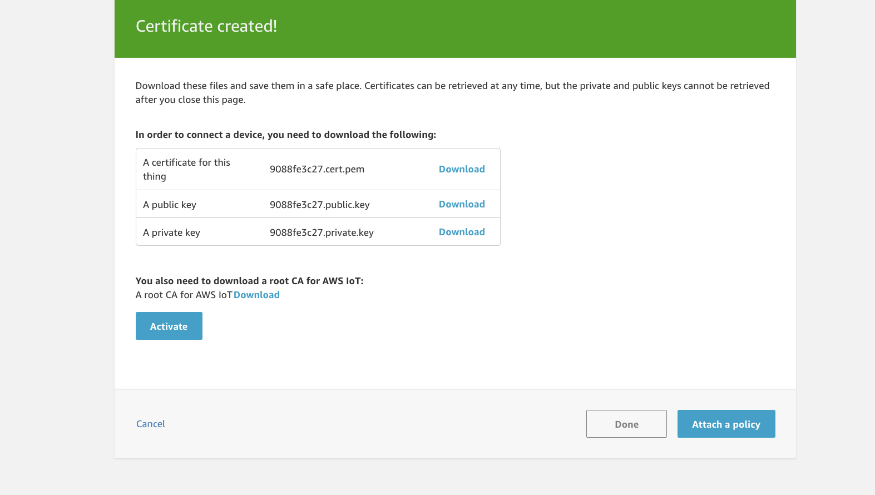
Task: Click Attach a policy button
Action: click(x=726, y=424)
